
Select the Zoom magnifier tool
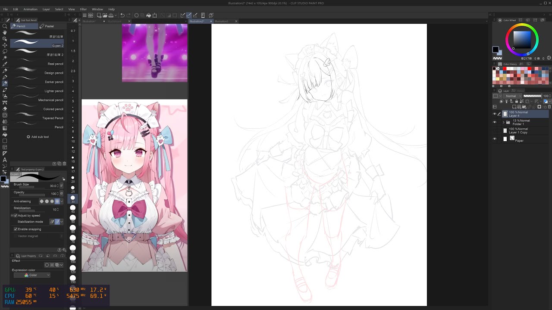(5, 26)
